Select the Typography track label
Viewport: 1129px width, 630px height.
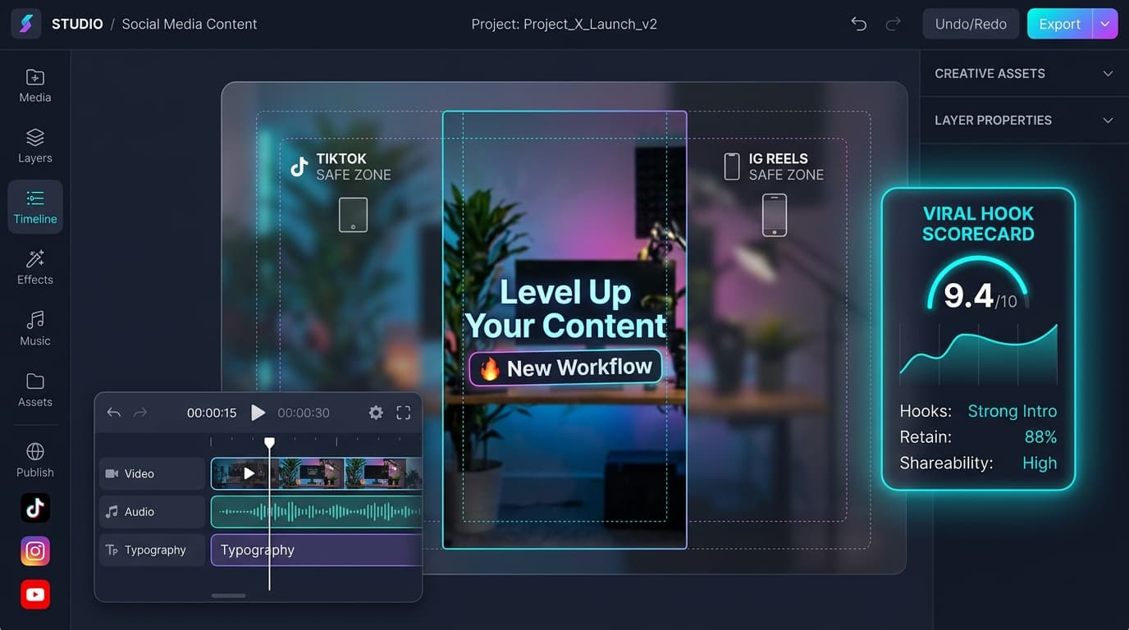[152, 550]
